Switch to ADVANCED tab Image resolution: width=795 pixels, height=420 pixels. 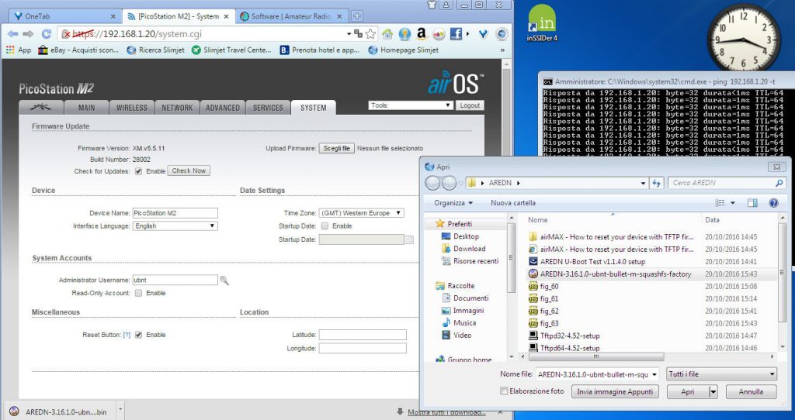click(223, 107)
